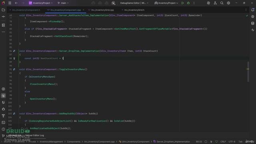
Task: Click the Unreal Engine icon in the toolbar
Action: pos(113,3)
